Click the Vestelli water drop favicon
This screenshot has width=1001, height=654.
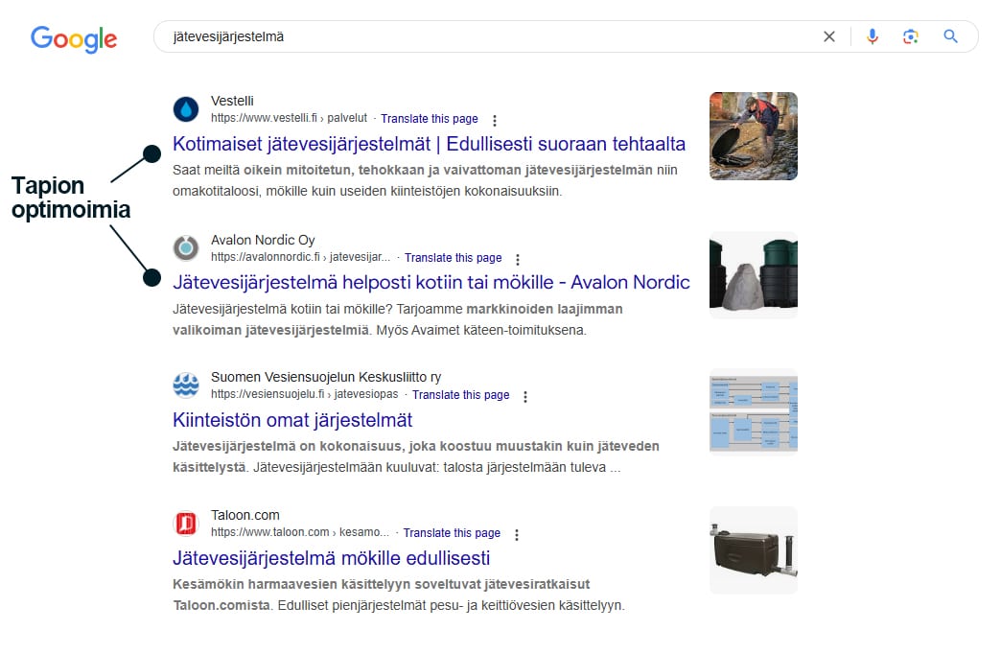point(186,109)
